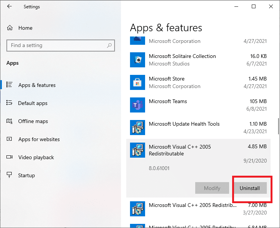
Task: Click the Video playback camera icon
Action: [x=9, y=157]
